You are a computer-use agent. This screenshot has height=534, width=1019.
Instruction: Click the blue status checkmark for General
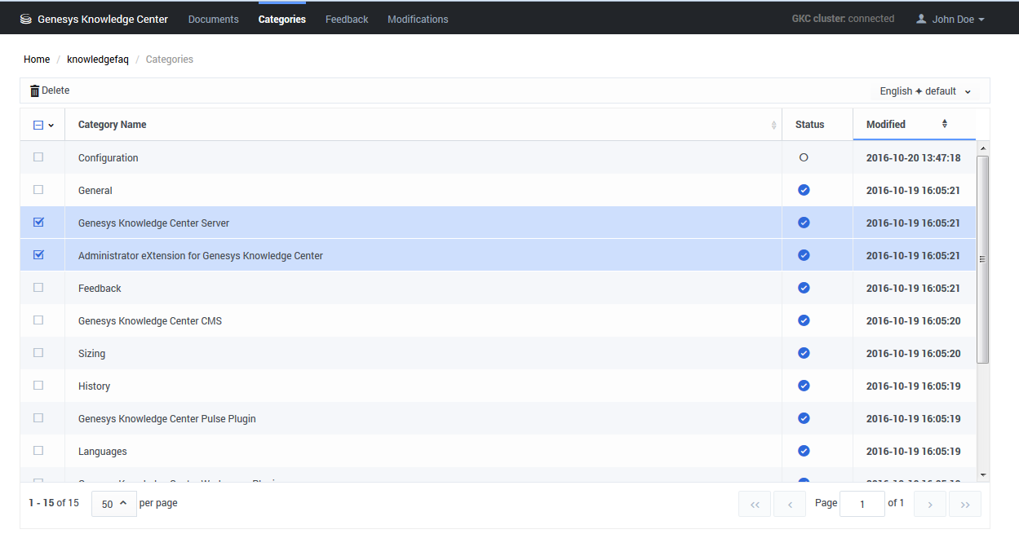coord(804,190)
